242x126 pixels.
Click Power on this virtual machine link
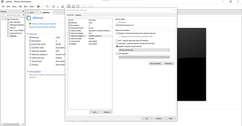44,24
